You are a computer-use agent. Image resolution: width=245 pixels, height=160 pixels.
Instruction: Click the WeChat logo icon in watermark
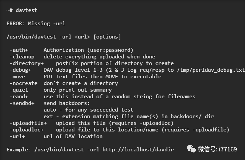[x=191, y=149]
